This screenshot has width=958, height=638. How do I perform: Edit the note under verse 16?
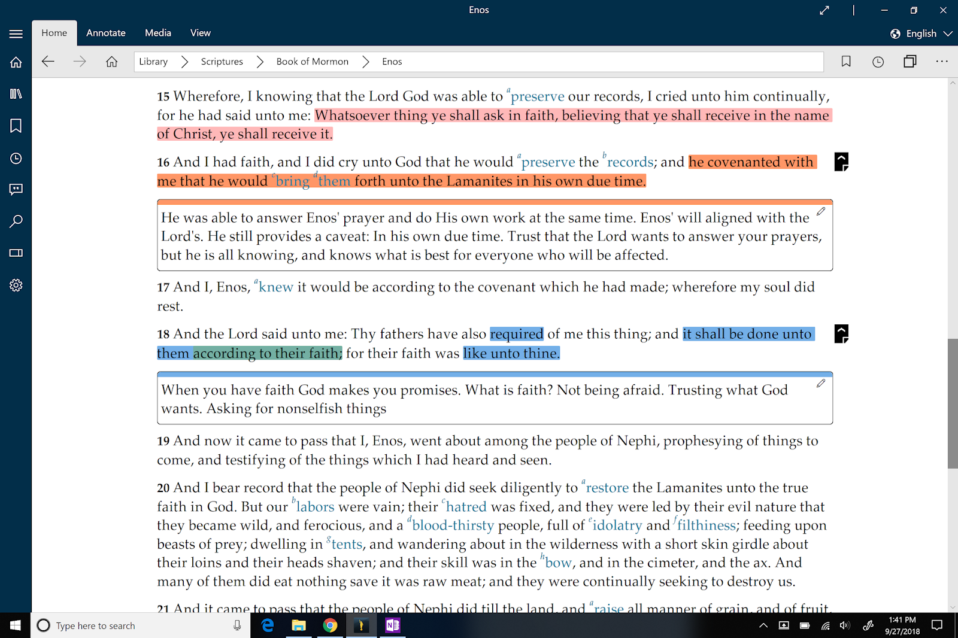pos(821,211)
